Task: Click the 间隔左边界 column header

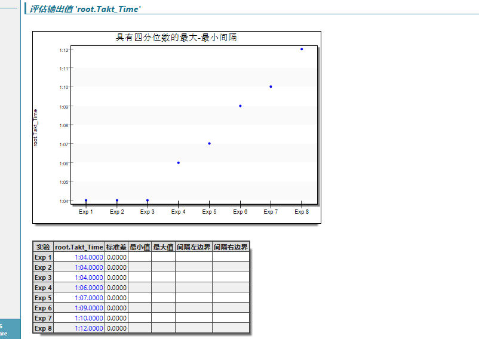Action: pyautogui.click(x=194, y=247)
